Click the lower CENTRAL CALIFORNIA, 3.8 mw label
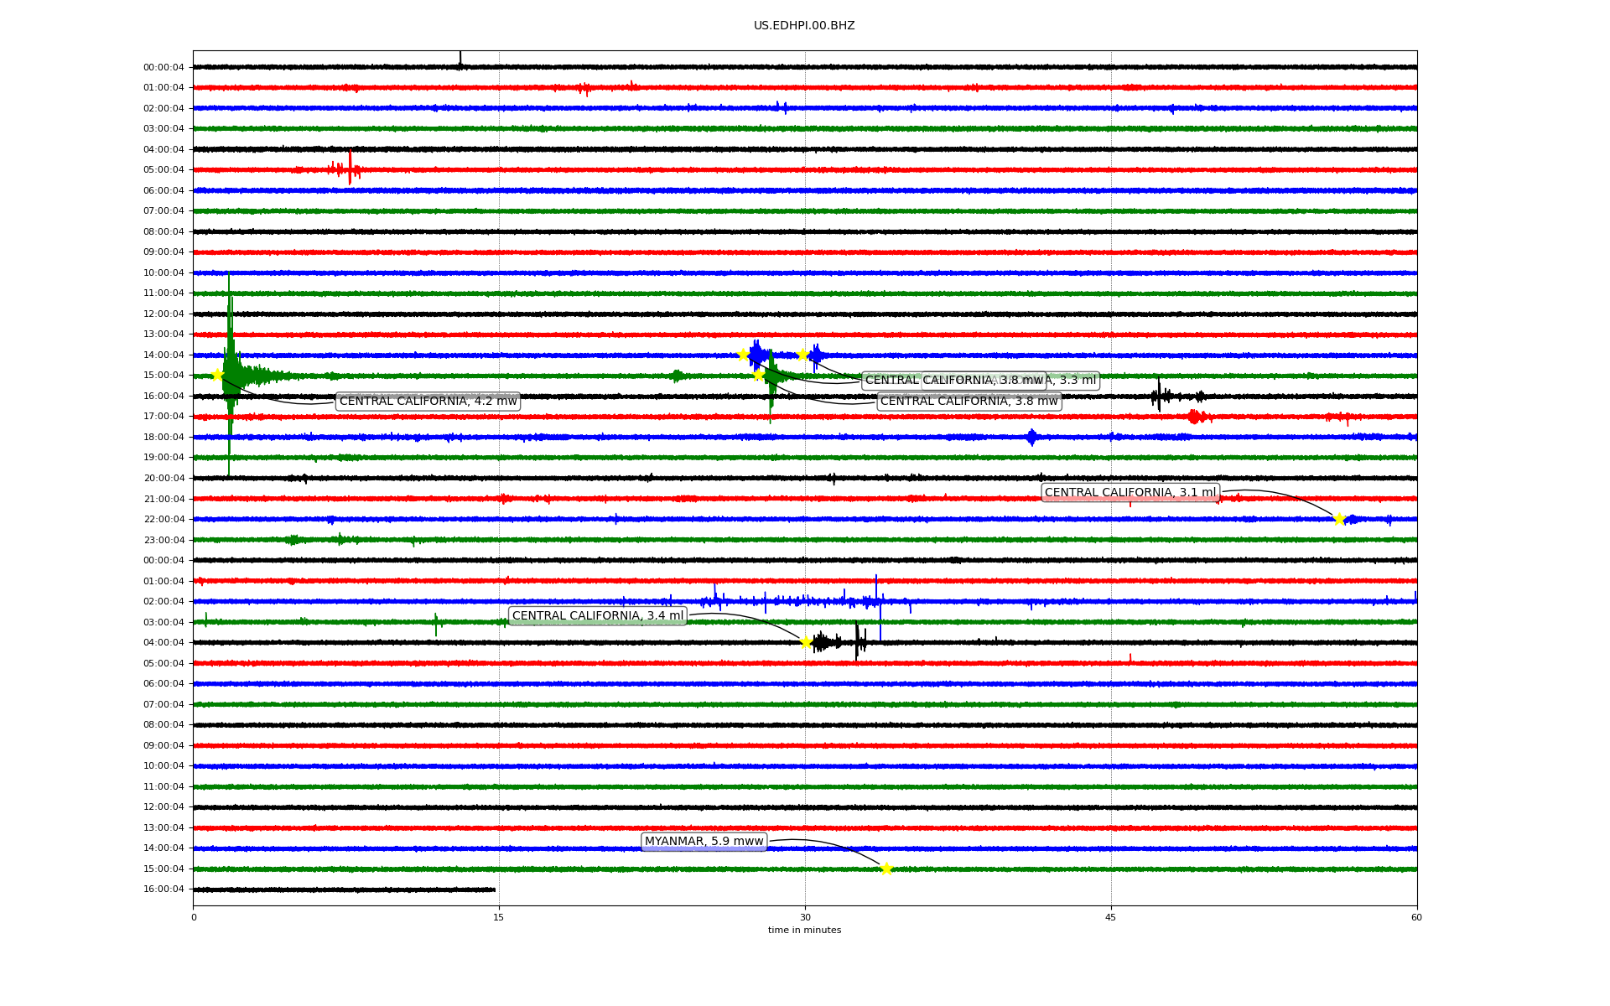 click(969, 402)
